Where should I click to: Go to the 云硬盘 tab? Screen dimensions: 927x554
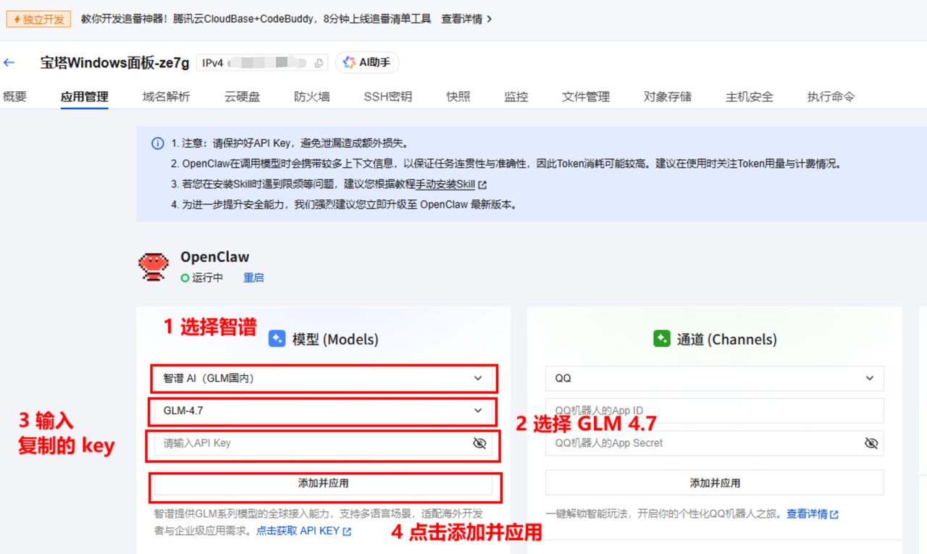242,96
